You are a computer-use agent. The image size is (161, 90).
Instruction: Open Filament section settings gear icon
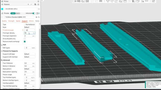[38, 4]
